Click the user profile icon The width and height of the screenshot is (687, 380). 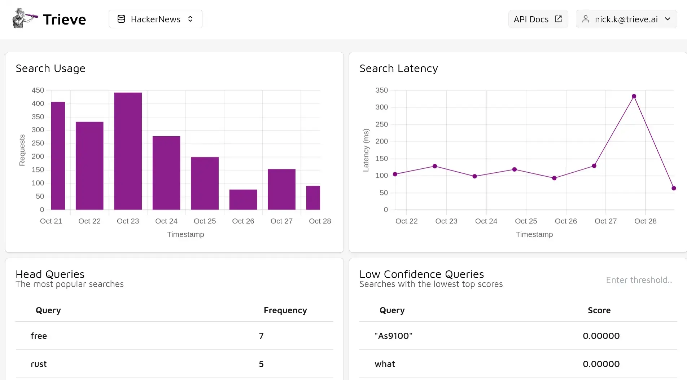(x=586, y=19)
